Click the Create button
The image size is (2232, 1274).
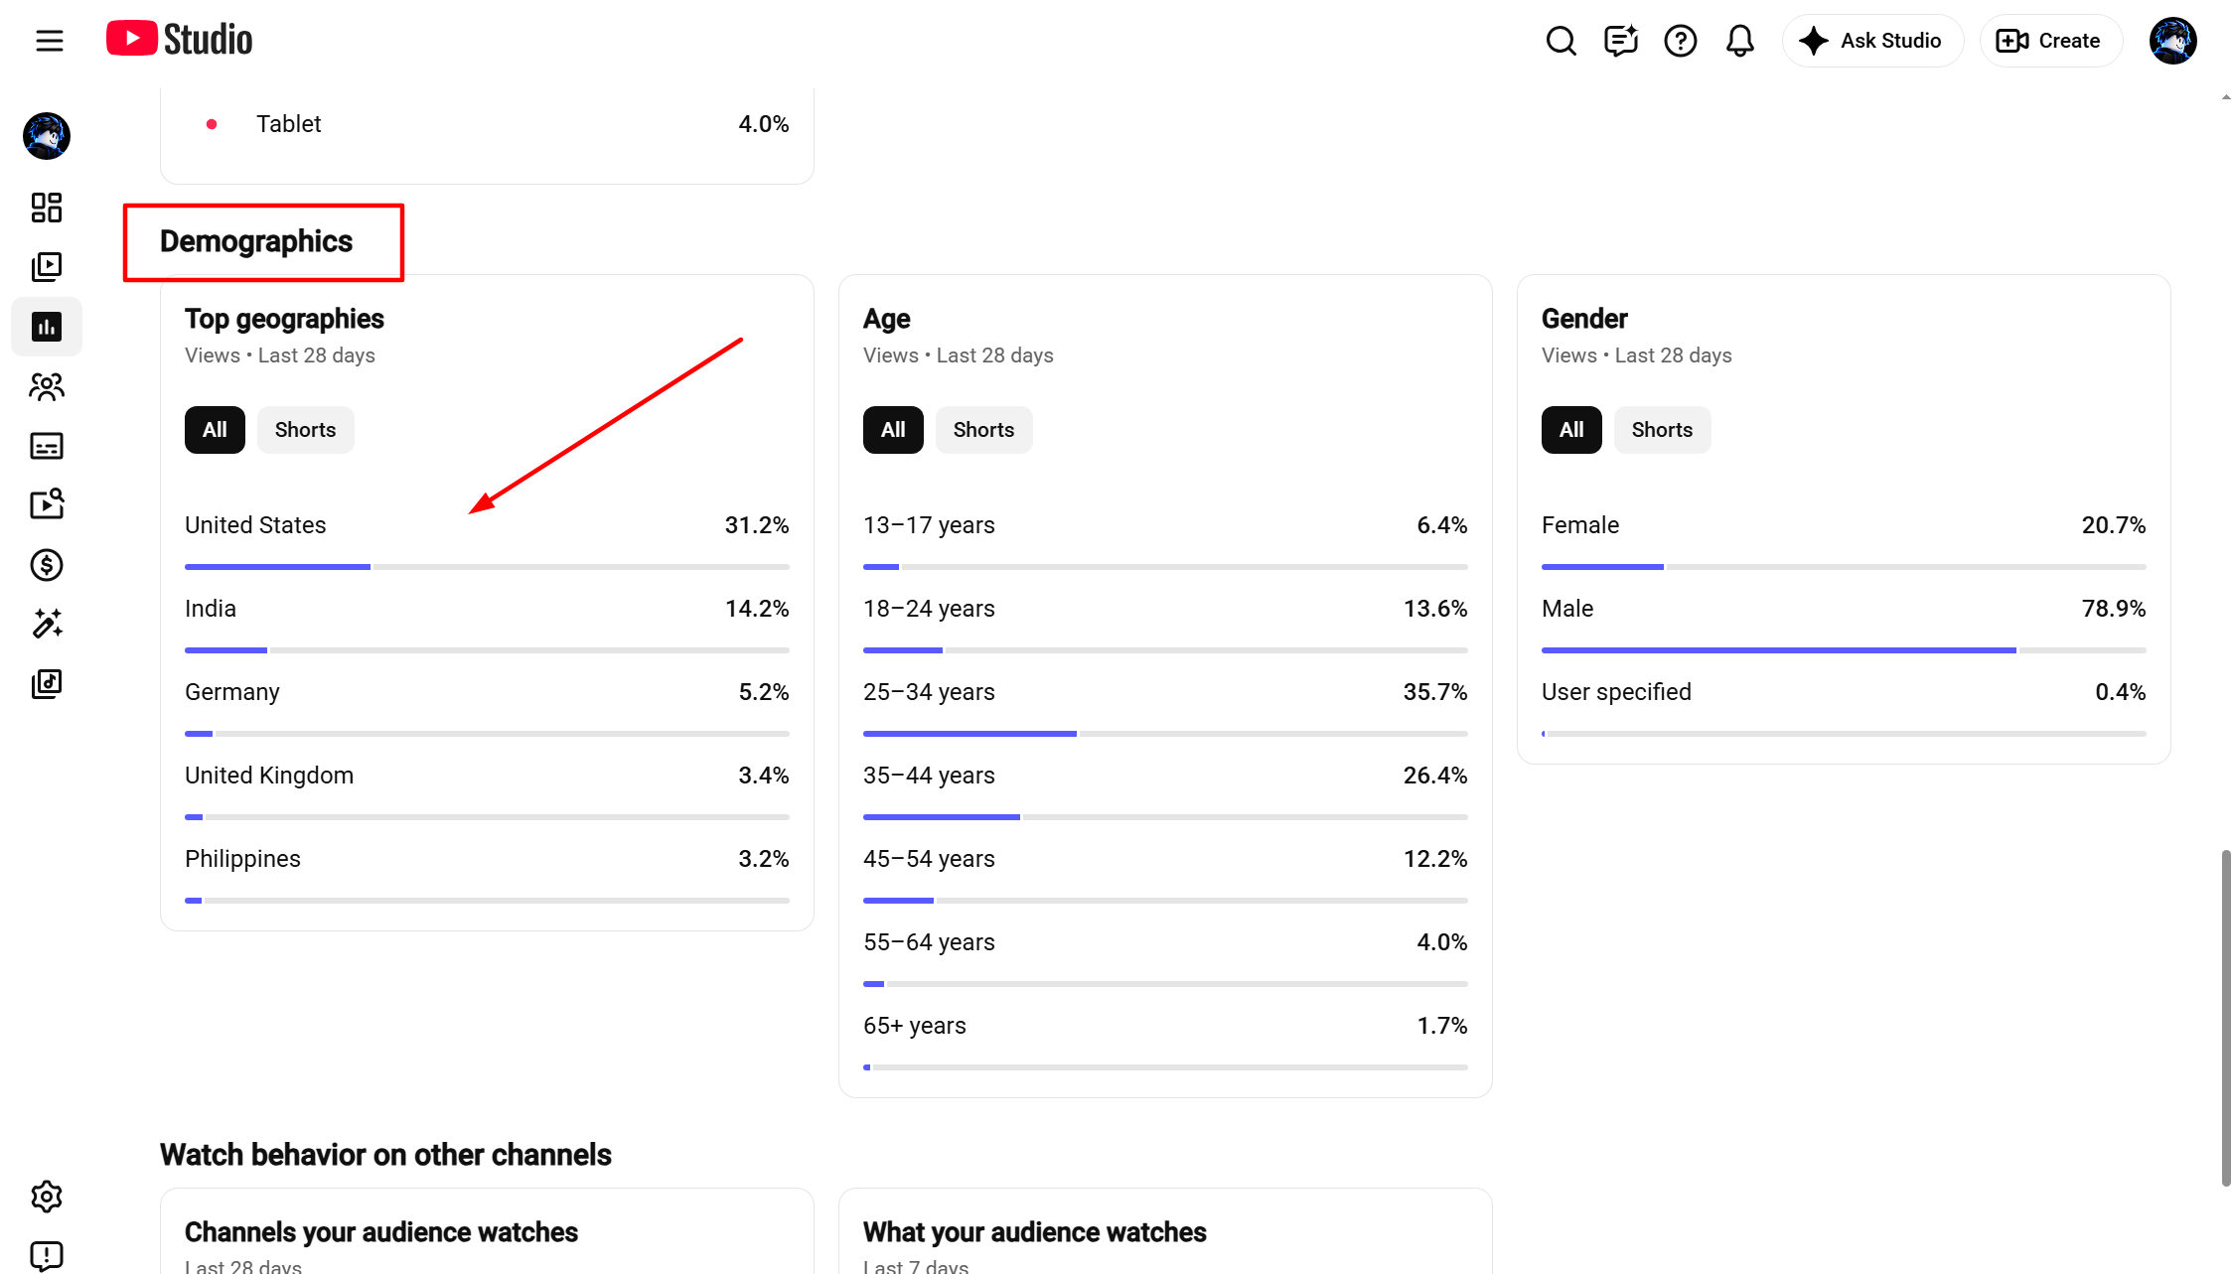pyautogui.click(x=2050, y=41)
